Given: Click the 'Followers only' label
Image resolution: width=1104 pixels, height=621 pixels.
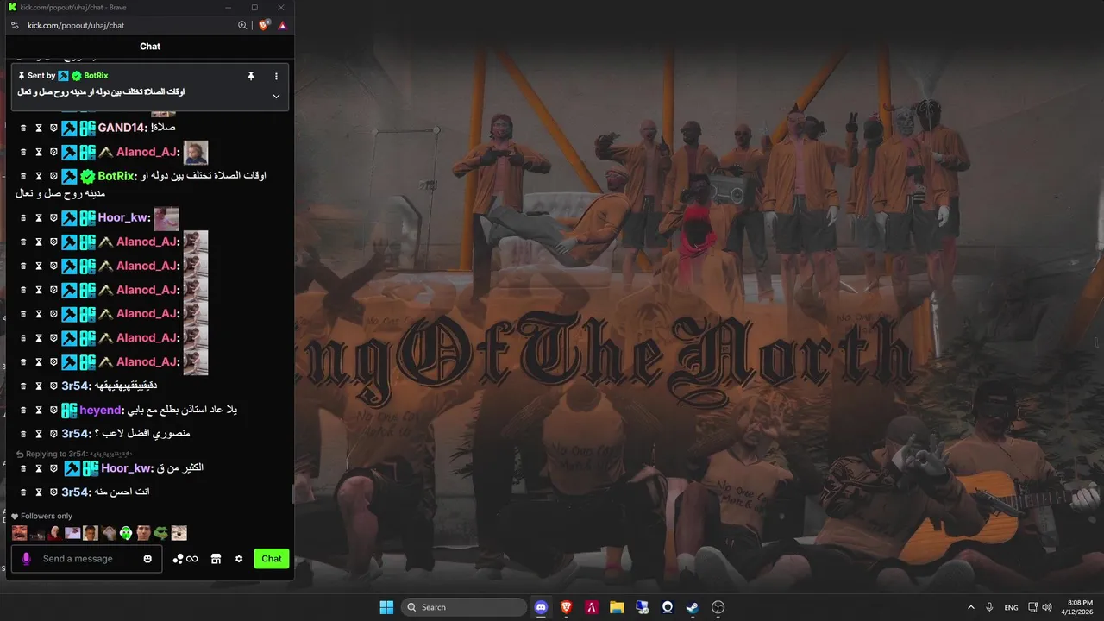Looking at the screenshot, I should click(47, 516).
